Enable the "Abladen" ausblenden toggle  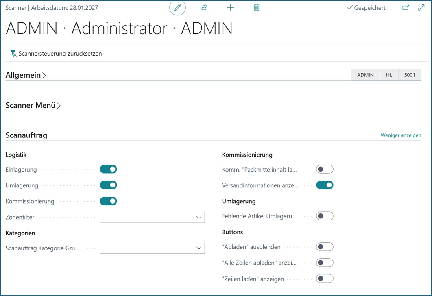325,247
